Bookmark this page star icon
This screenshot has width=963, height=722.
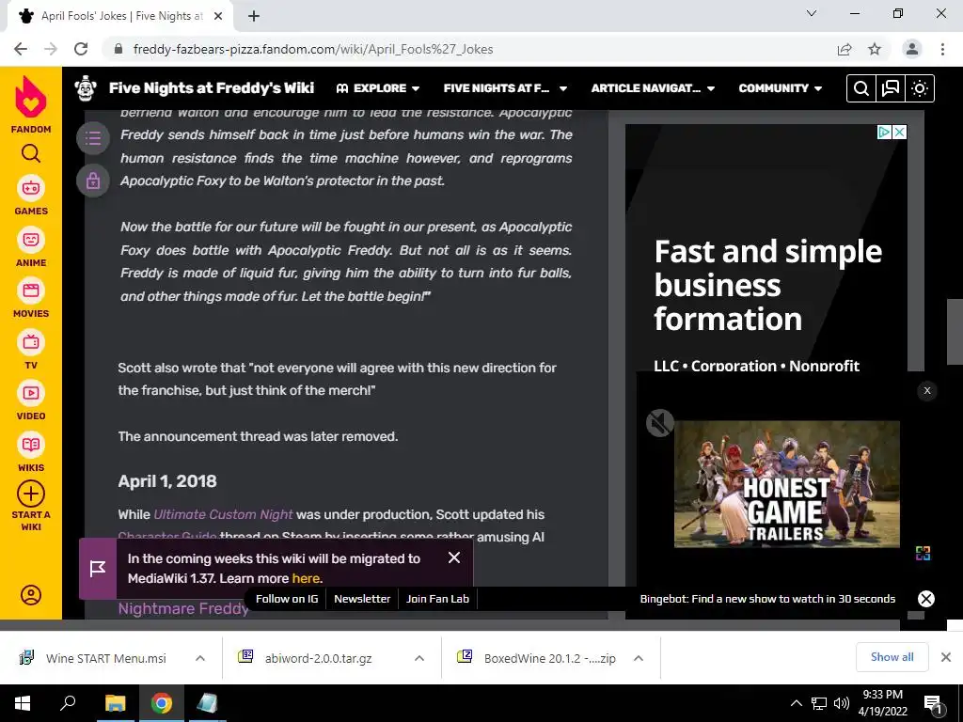[875, 49]
